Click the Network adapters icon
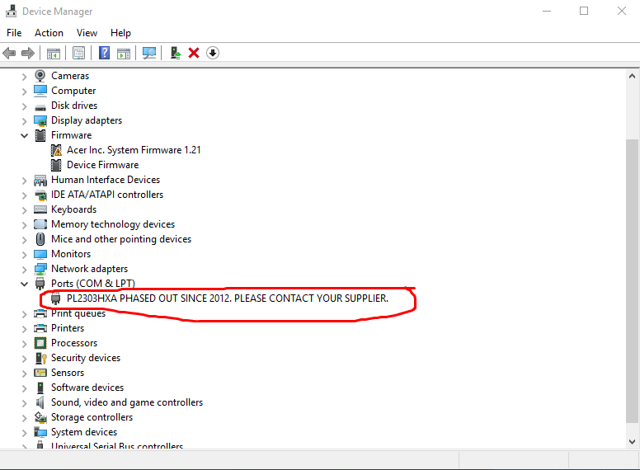 tap(40, 269)
